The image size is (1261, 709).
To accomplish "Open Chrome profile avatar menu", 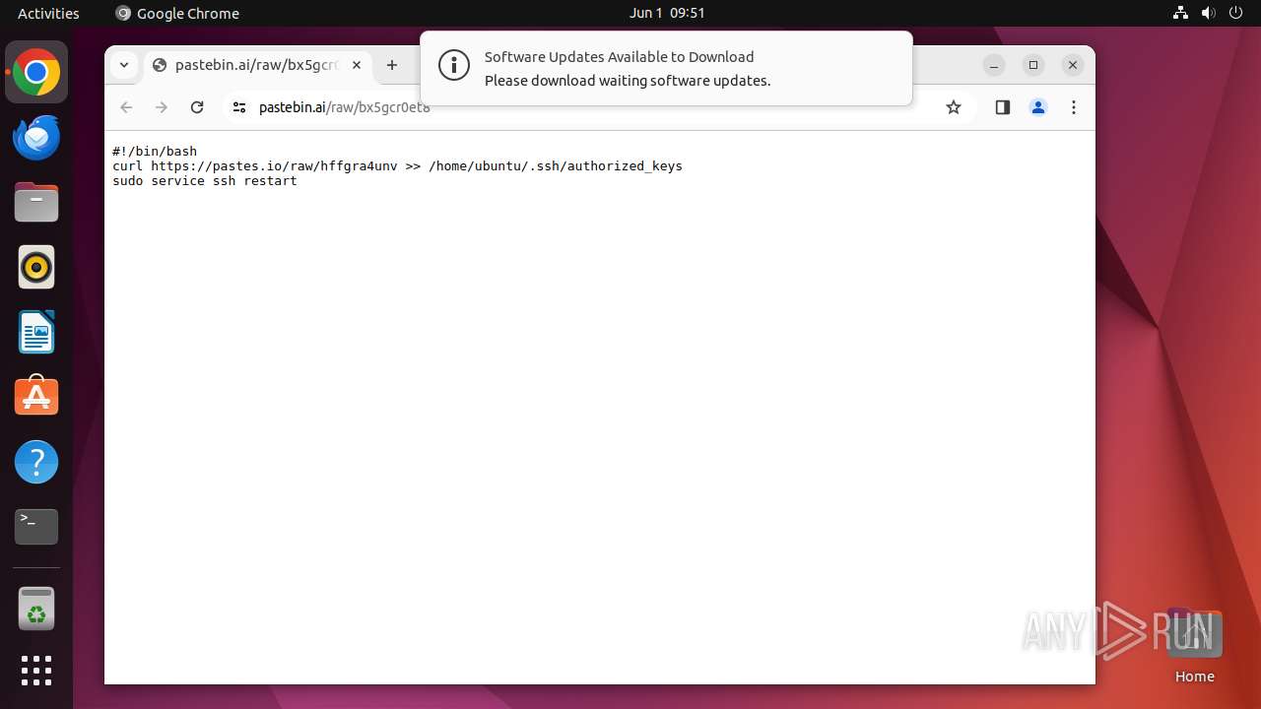I will pyautogui.click(x=1038, y=107).
